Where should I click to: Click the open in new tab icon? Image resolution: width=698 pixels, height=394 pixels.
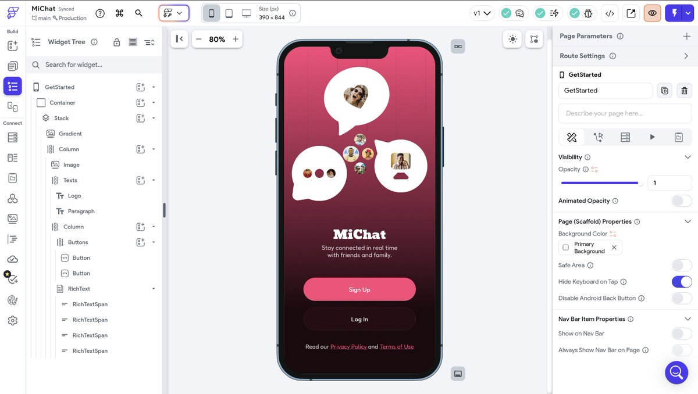[631, 13]
